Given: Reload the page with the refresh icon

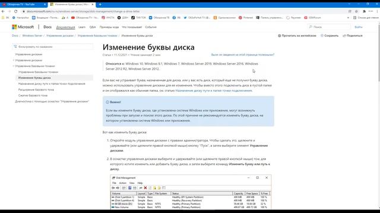Looking at the screenshot, I should pyautogui.click(x=16, y=11).
